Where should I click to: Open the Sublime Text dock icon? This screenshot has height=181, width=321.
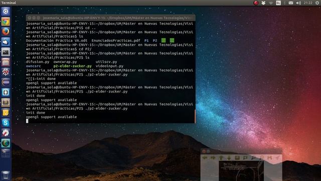pyautogui.click(x=6, y=103)
